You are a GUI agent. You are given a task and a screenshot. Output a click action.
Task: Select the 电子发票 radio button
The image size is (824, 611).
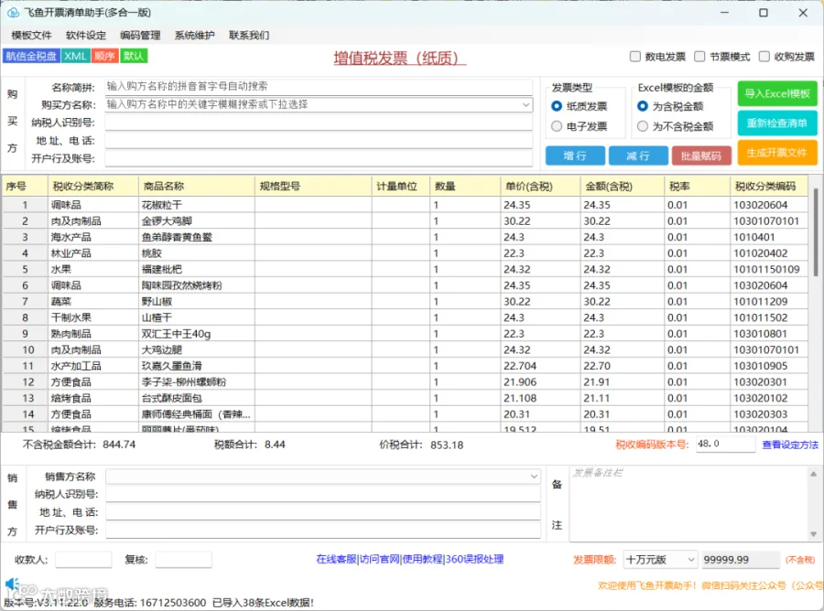click(557, 126)
